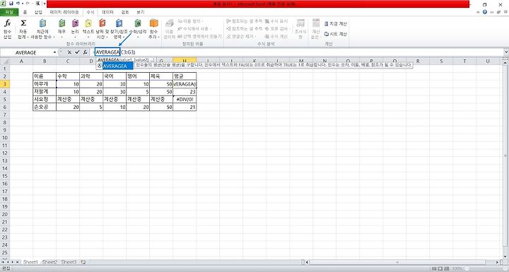Viewport: 509px width, 272px height.
Task: Open the Text (텍스트) functions library
Action: click(88, 29)
